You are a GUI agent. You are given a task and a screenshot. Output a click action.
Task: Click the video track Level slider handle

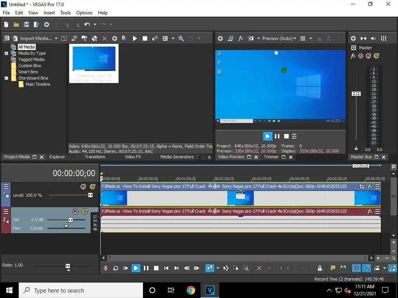point(90,195)
